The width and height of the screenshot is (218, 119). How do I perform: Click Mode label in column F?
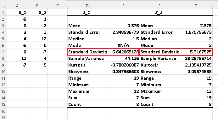click(147, 45)
